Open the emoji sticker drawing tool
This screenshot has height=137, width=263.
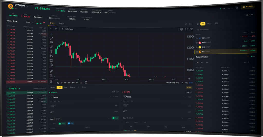pos(51,65)
